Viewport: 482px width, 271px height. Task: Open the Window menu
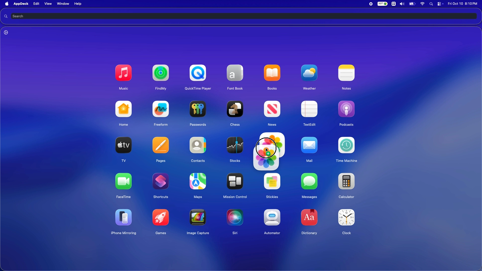[63, 4]
